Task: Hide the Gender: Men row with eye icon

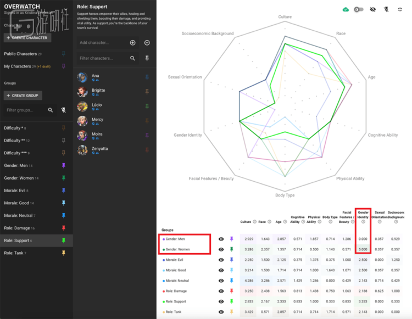Action: [x=221, y=239]
